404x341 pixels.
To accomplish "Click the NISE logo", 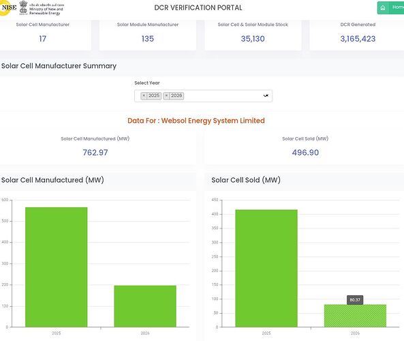I will 7,8.
